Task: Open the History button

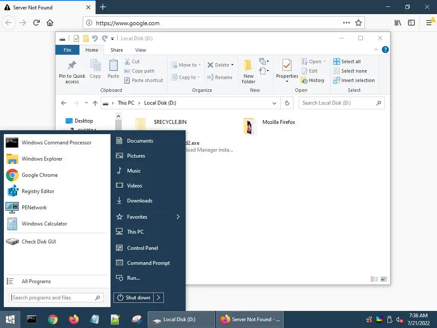Action: (313, 80)
